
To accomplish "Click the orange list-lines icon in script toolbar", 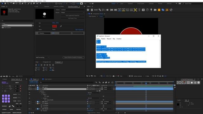I will pos(167,10).
